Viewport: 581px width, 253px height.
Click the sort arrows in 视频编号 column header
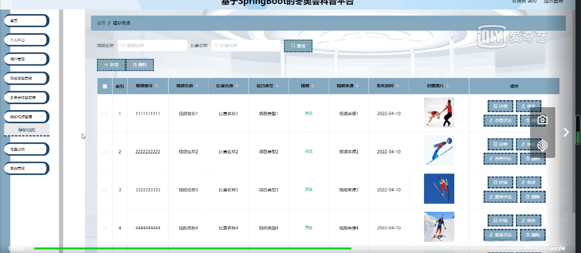tap(156, 86)
